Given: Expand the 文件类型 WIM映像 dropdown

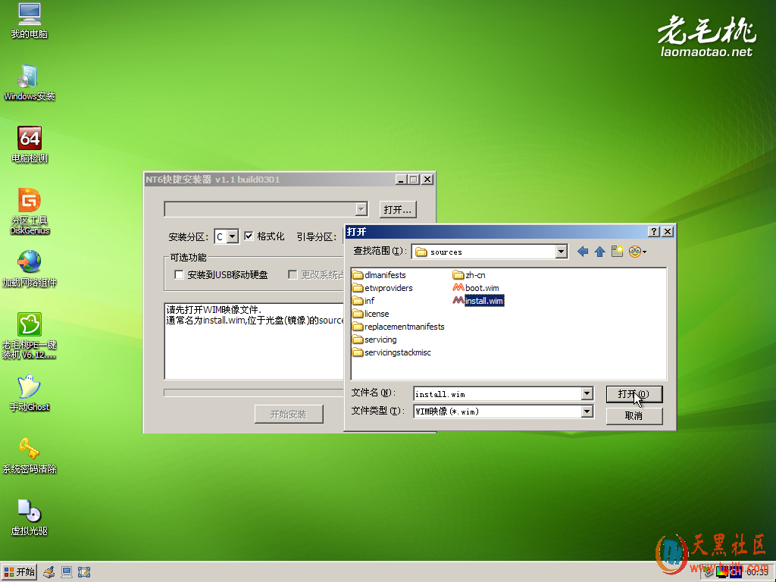Looking at the screenshot, I should pyautogui.click(x=587, y=411).
